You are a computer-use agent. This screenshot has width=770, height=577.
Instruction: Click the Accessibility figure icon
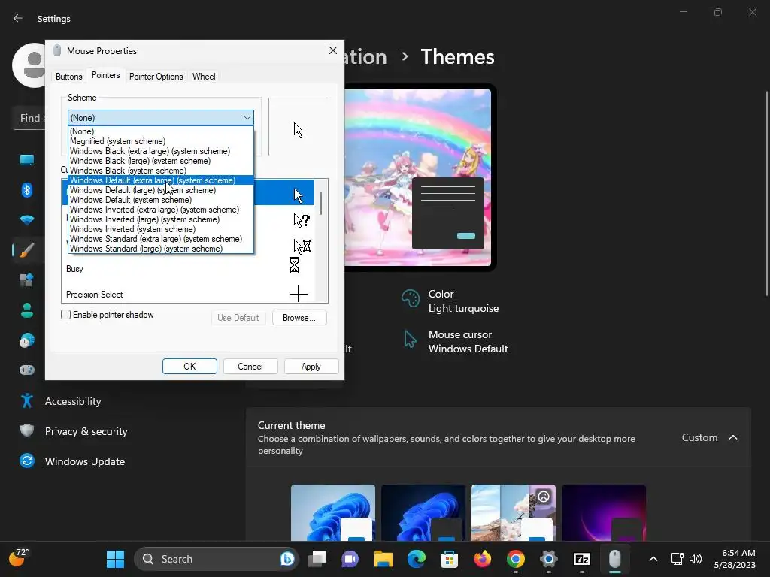27,401
